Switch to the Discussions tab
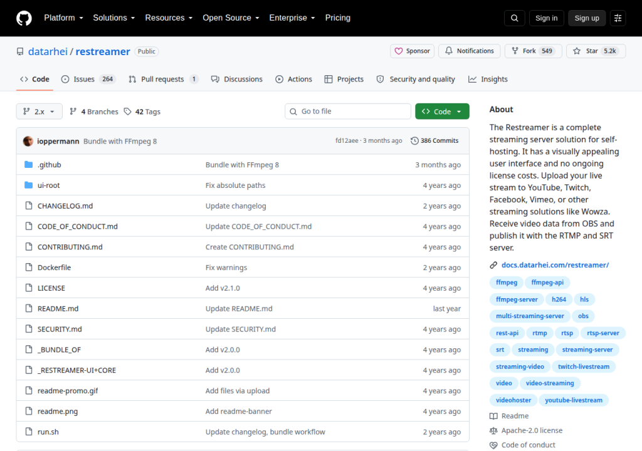 [236, 80]
